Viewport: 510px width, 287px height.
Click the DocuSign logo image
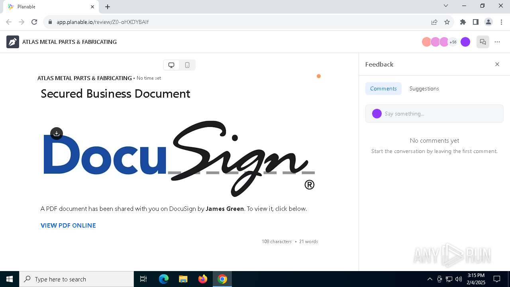click(x=179, y=159)
